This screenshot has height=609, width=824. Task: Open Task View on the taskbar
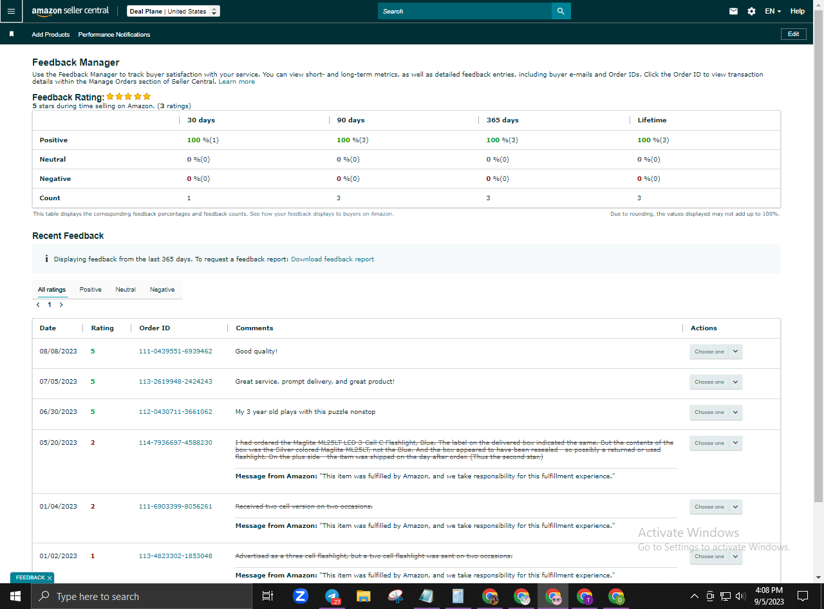[268, 596]
